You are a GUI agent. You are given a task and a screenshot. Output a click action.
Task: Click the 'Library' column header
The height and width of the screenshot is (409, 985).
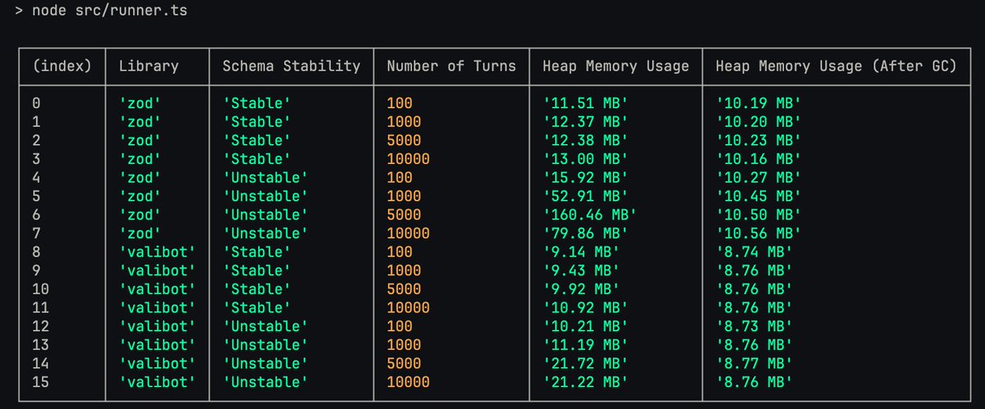149,66
